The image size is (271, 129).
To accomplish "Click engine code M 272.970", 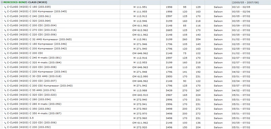I will click(140, 114).
